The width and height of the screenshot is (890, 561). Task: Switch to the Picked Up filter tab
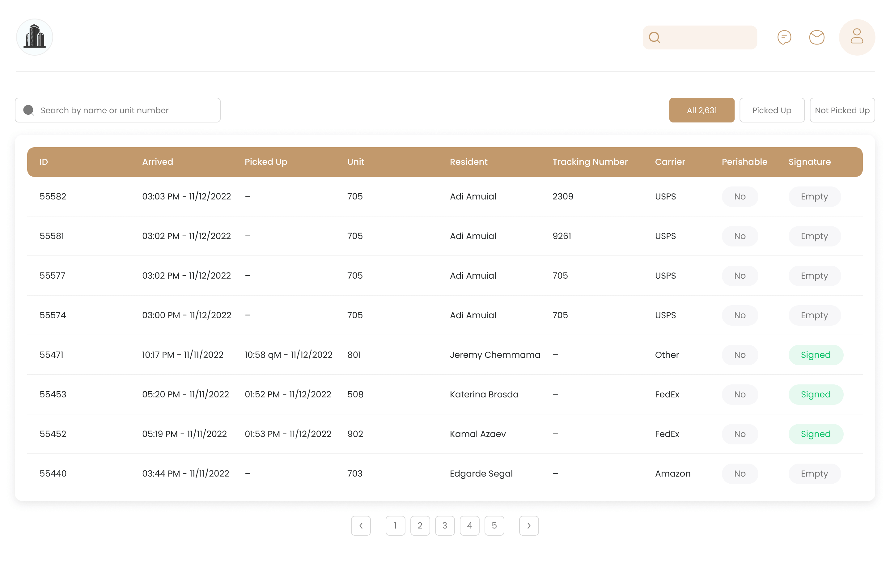pyautogui.click(x=772, y=110)
